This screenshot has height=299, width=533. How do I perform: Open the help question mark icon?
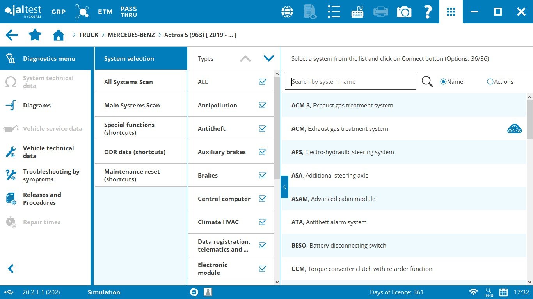tap(428, 12)
